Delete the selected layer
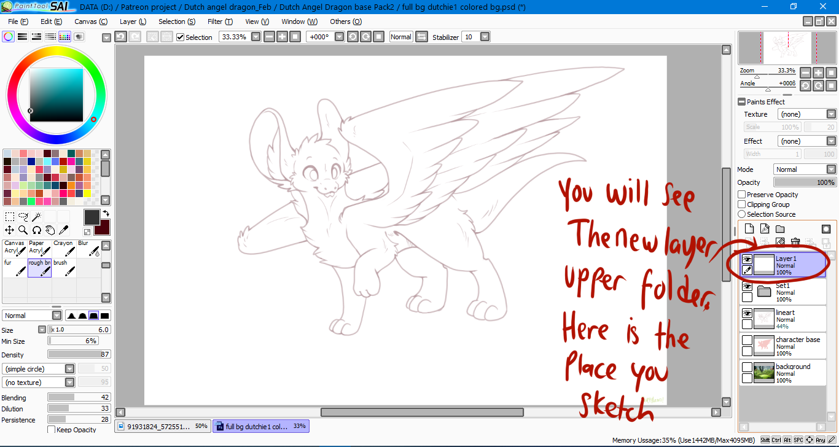The width and height of the screenshot is (839, 447). 795,243
